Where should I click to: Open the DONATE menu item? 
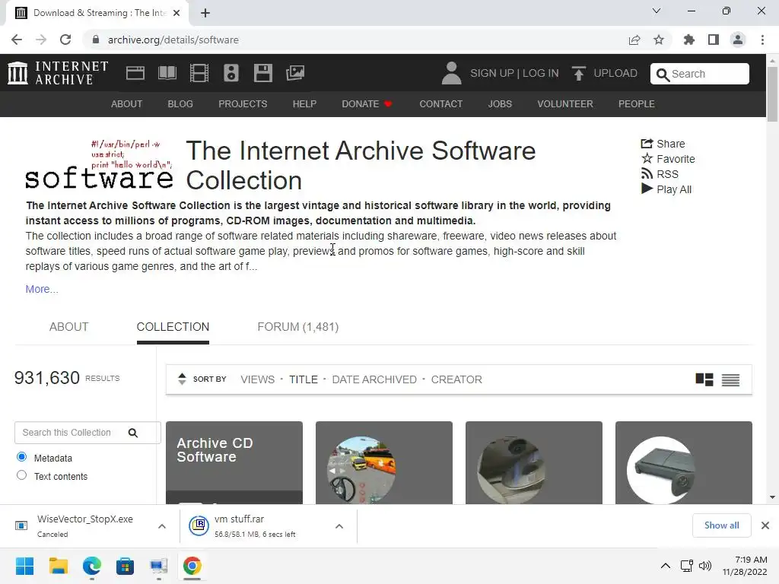[367, 103]
